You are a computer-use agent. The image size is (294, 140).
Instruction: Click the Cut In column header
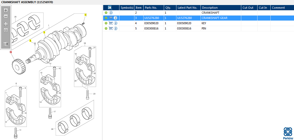(264, 8)
